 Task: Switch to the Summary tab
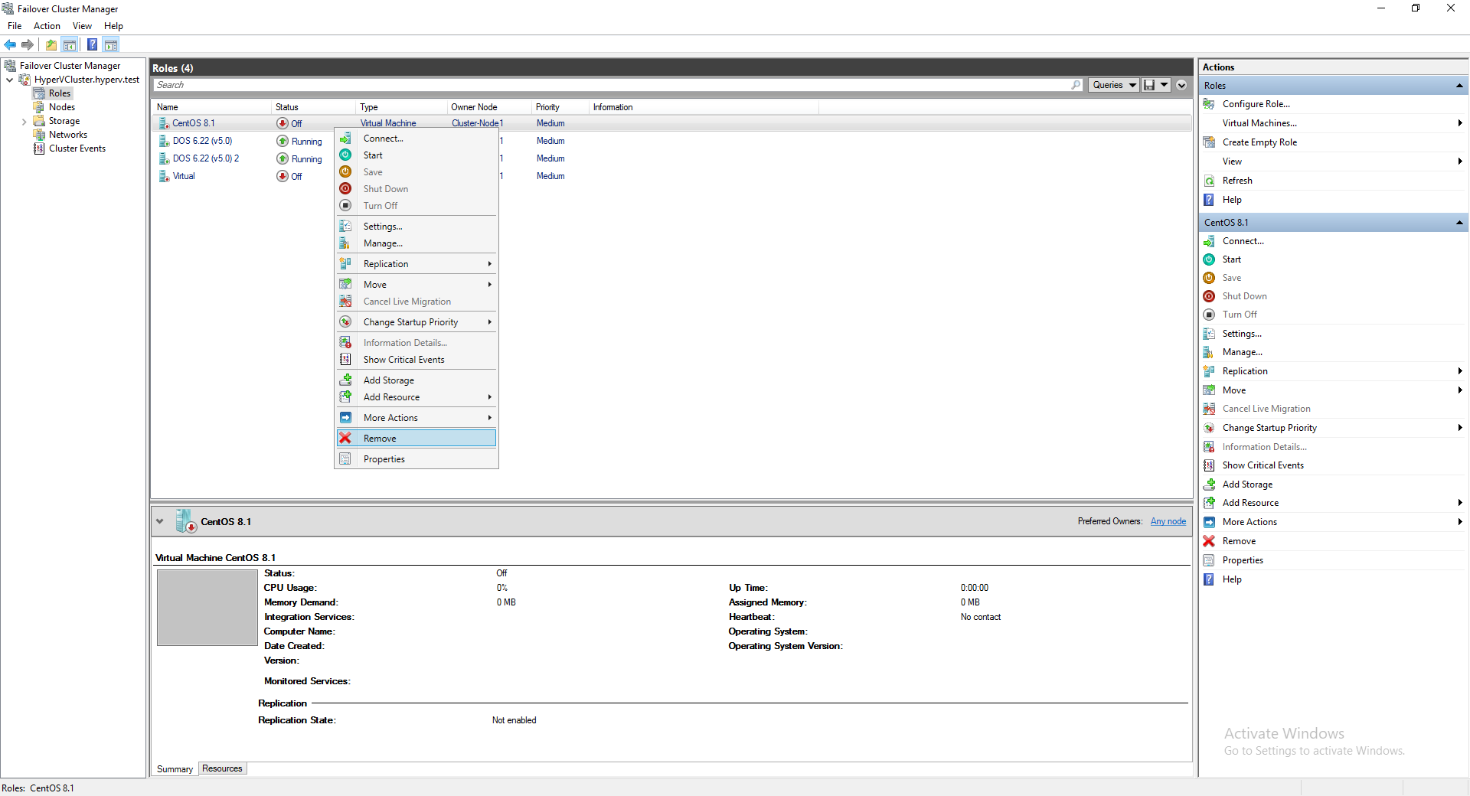click(x=175, y=769)
